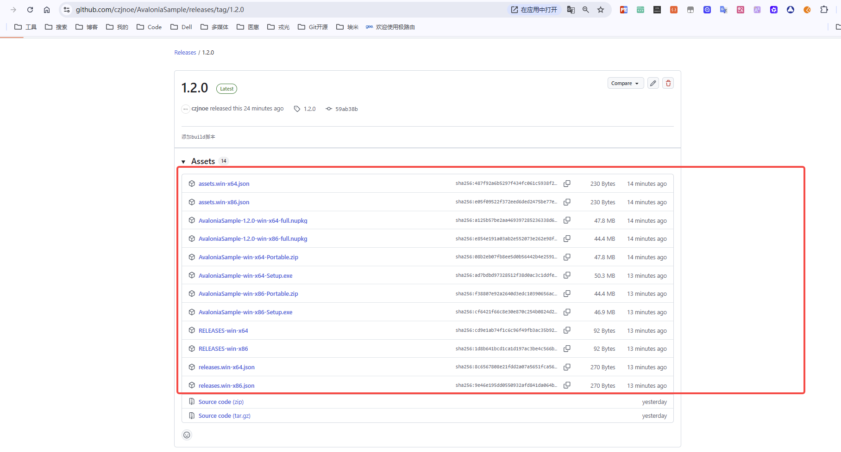The image size is (841, 452).
Task: Click the site info icon in address bar
Action: (x=67, y=10)
